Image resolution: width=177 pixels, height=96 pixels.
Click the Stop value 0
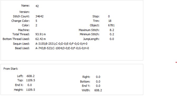coord(109,16)
